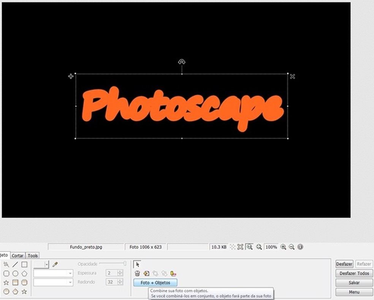Remove the text object with its X icon
The height and width of the screenshot is (300, 374).
292,76
